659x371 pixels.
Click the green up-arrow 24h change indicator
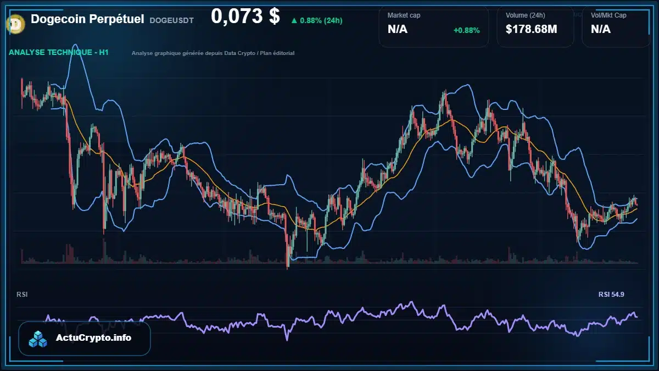tap(294, 21)
